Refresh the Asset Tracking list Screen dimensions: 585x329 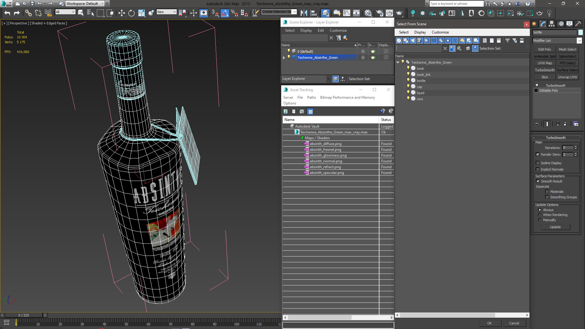(285, 111)
